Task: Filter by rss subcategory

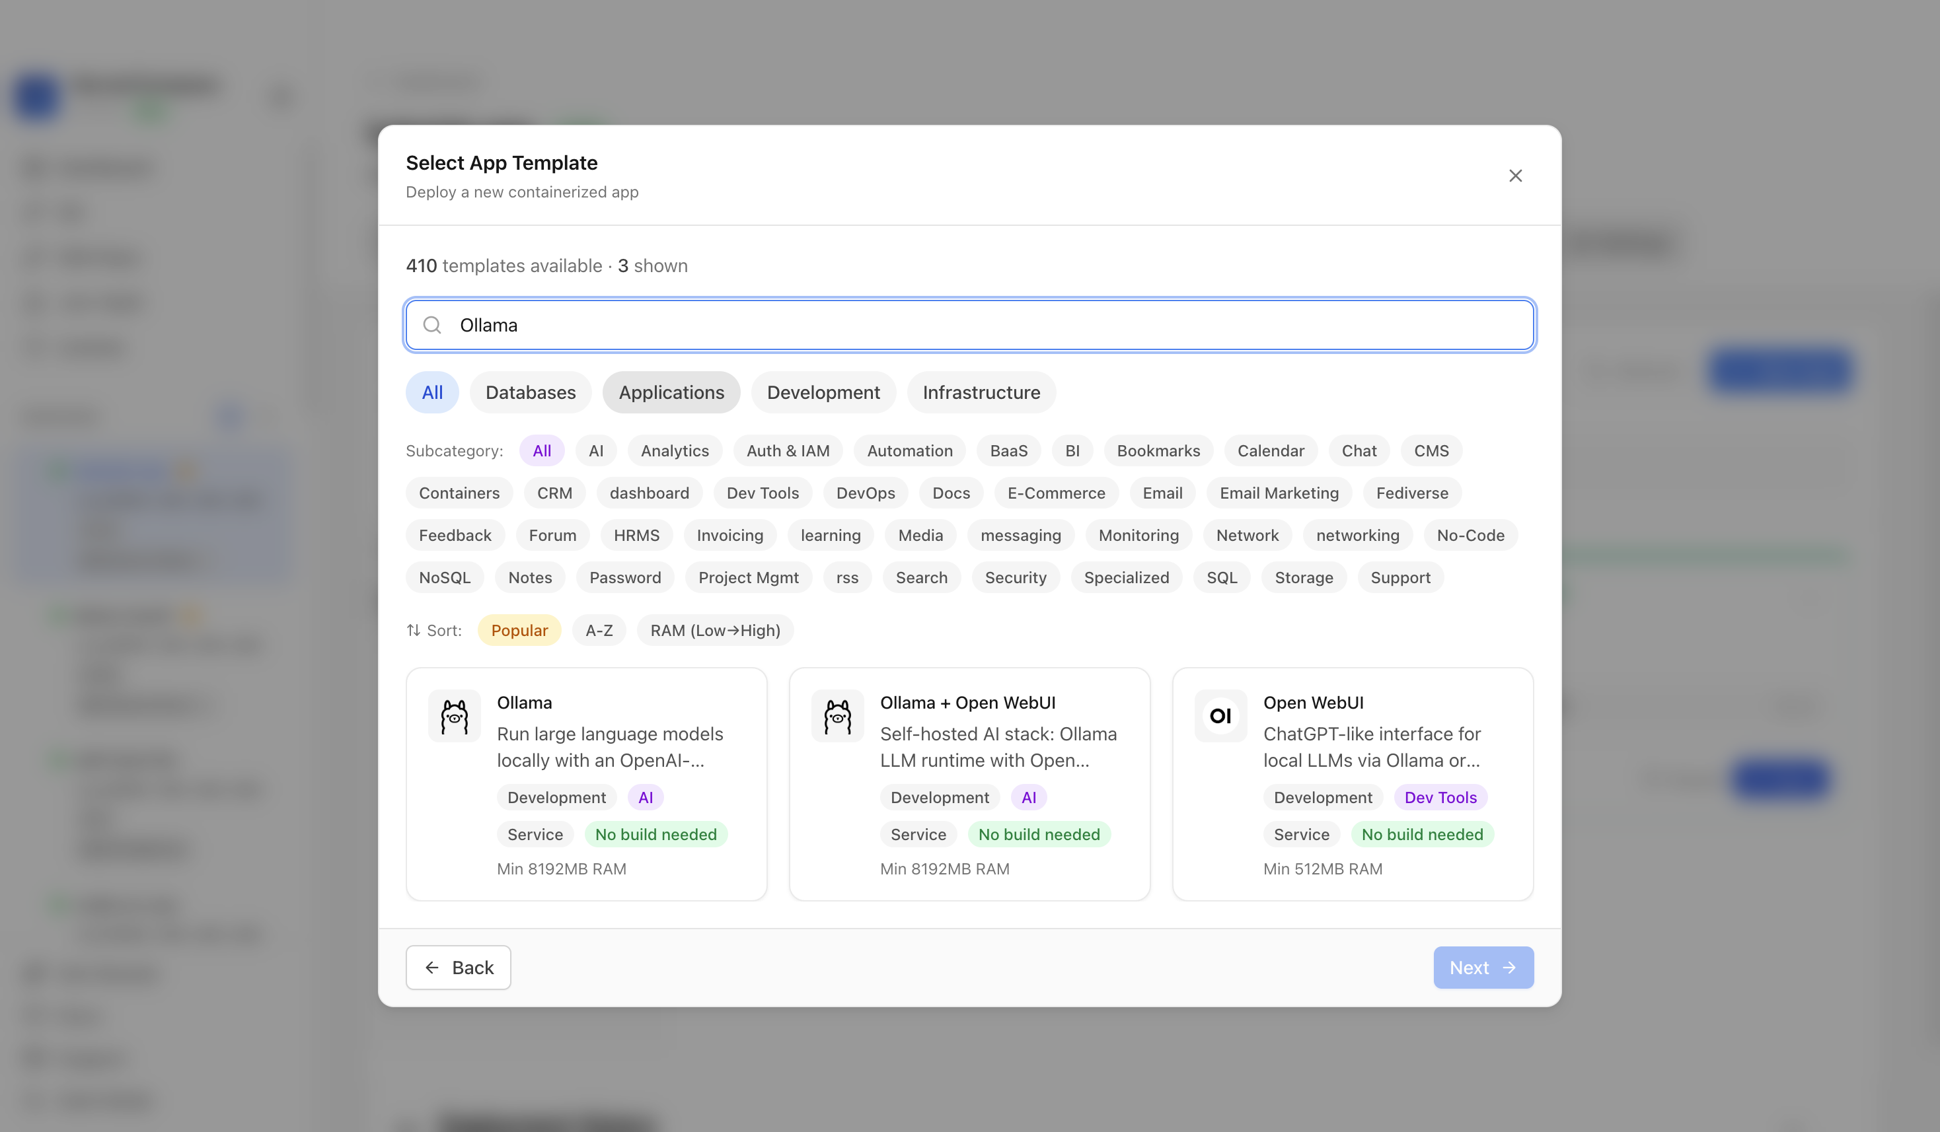Action: point(848,578)
